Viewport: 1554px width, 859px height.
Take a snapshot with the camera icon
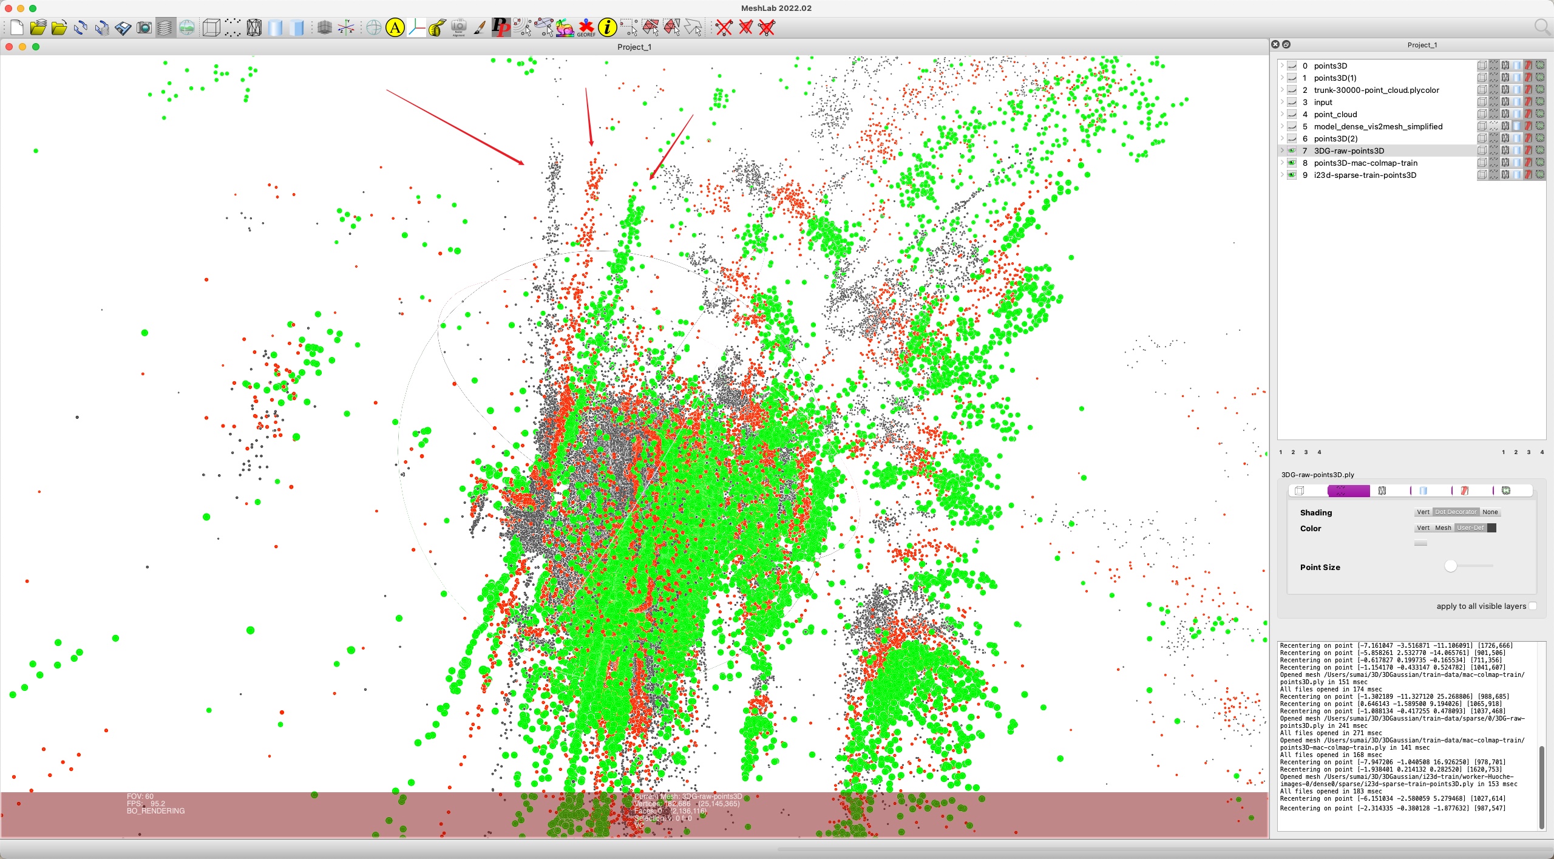click(x=144, y=27)
